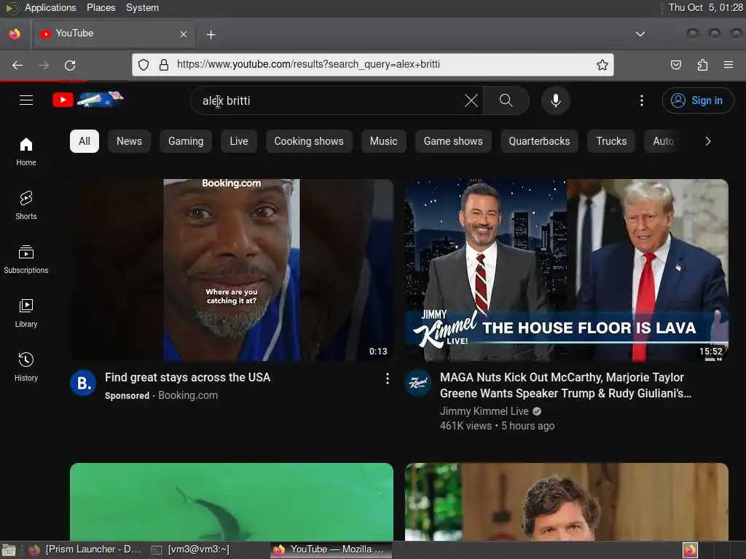Viewport: 746px width, 559px height.
Task: Open Booking.com ad options three dots
Action: point(388,378)
